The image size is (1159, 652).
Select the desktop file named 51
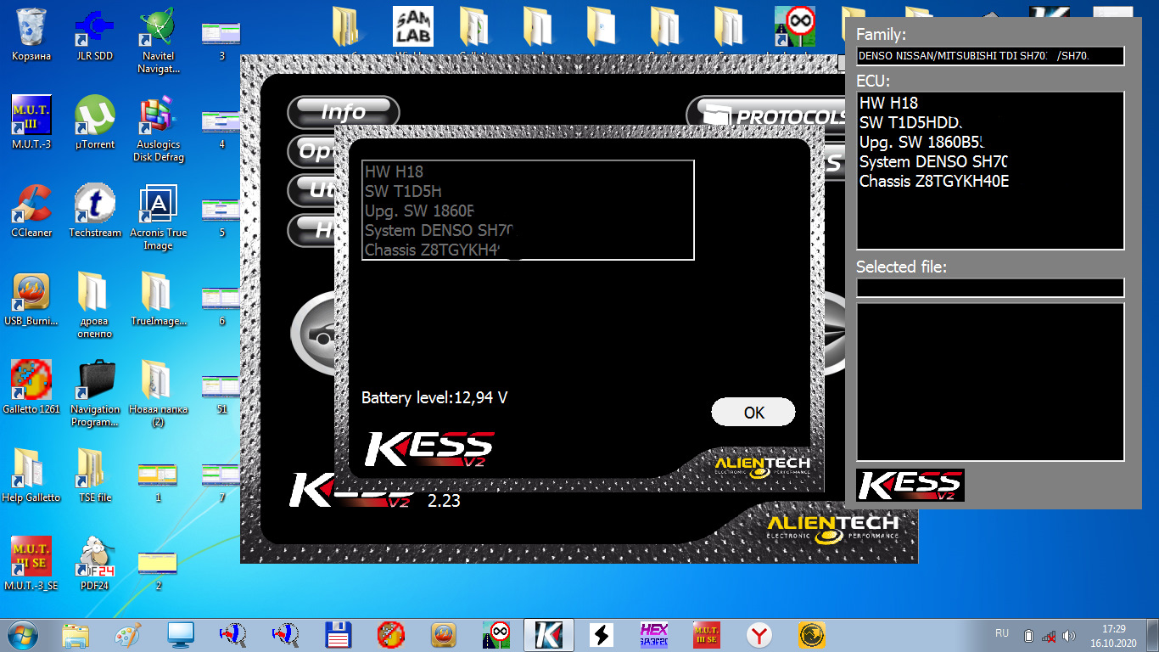[221, 394]
